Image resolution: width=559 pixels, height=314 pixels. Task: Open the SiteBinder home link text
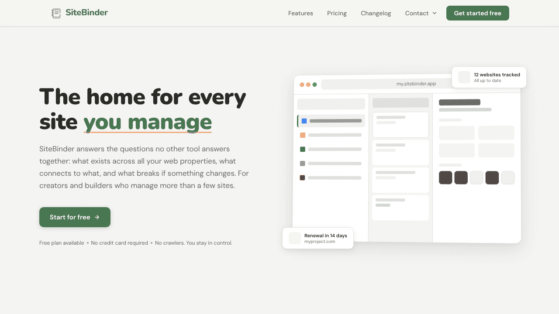click(86, 13)
